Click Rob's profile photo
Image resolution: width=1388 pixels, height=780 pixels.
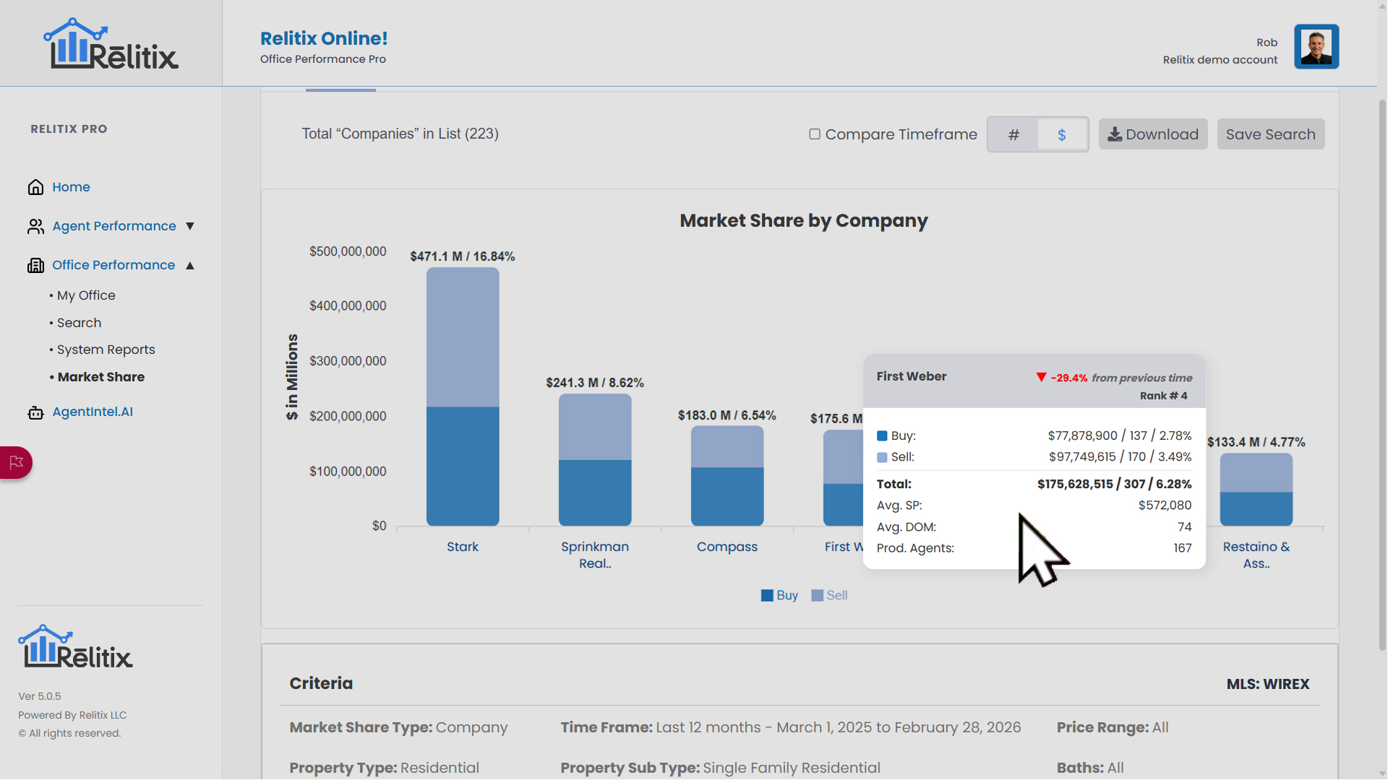tap(1316, 46)
